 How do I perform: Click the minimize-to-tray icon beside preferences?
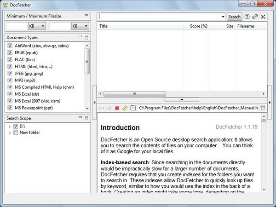pos(263,17)
